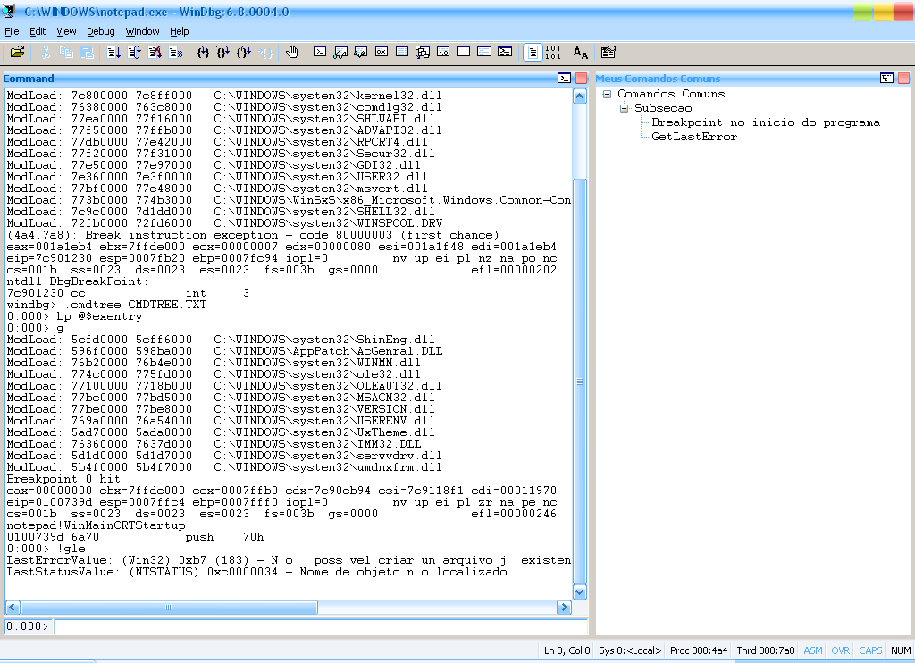Image resolution: width=915 pixels, height=663 pixels.
Task: Open the Options icon at toolbar end
Action: point(609,53)
